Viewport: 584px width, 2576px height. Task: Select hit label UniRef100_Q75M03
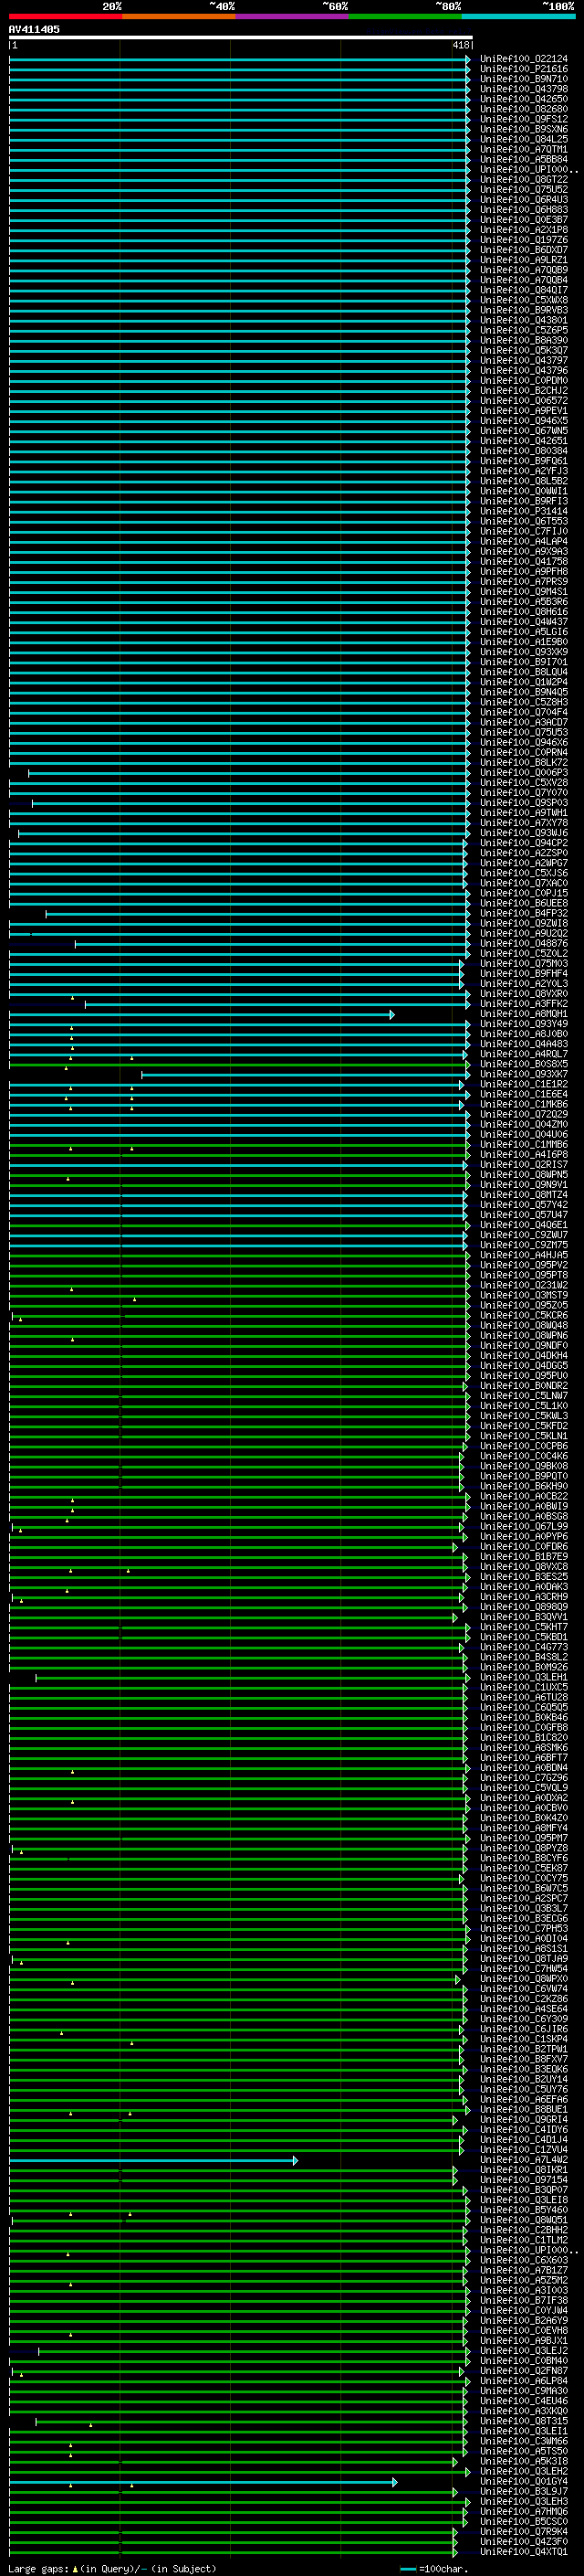coord(524,963)
